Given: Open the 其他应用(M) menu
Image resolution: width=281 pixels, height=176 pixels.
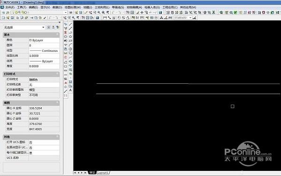Looking at the screenshot, I should [x=188, y=7].
